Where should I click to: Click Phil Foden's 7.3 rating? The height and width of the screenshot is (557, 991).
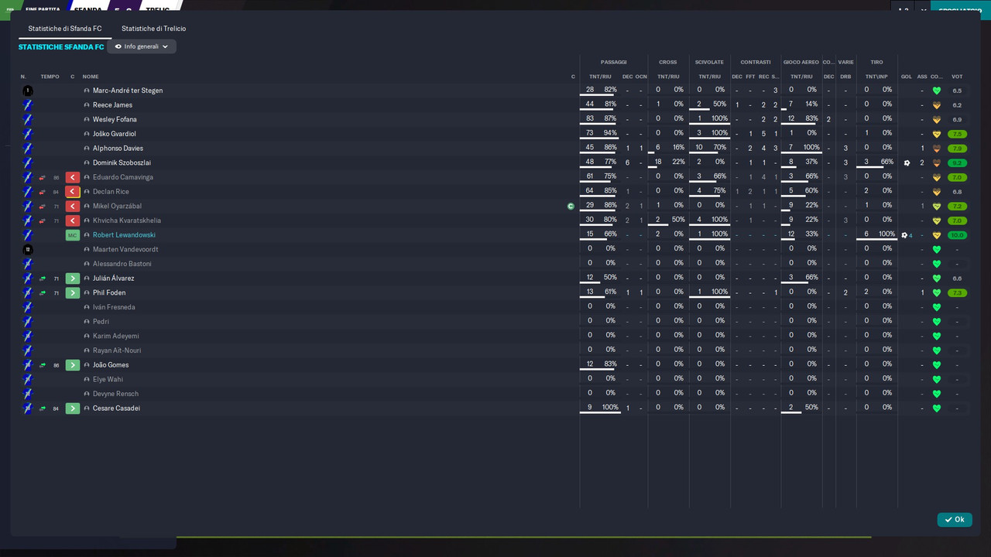[x=957, y=293]
